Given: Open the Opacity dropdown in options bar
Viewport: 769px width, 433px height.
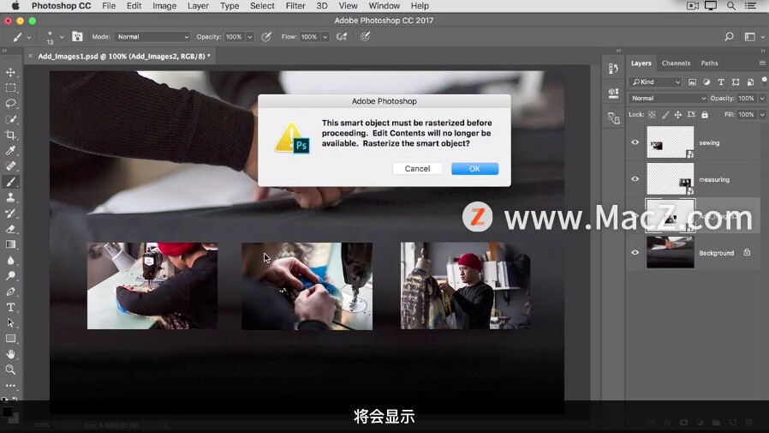Looking at the screenshot, I should pos(250,37).
